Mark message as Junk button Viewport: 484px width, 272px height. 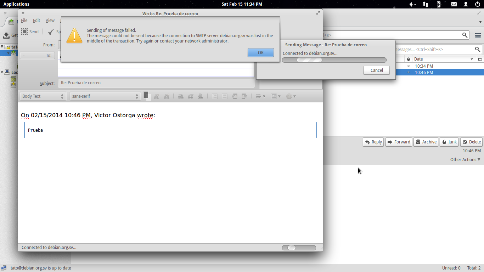pyautogui.click(x=449, y=142)
